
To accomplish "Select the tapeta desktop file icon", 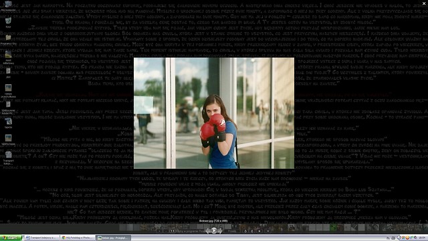I will click(8, 123).
